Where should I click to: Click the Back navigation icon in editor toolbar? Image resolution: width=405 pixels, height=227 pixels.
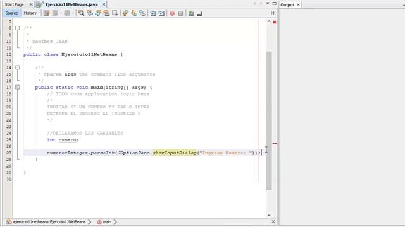tap(55, 13)
